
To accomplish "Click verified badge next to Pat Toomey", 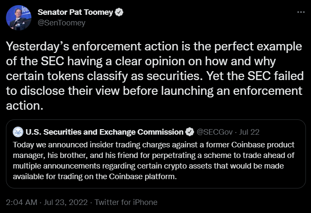I will [120, 13].
